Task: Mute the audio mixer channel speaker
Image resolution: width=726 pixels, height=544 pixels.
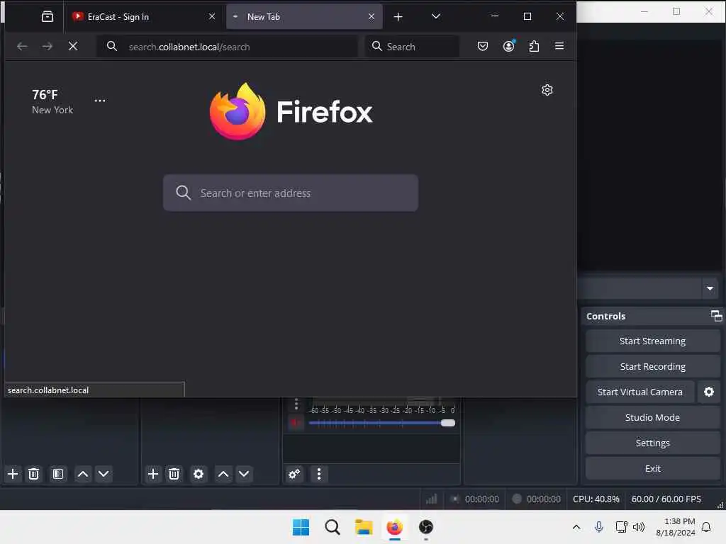Action: [x=296, y=422]
